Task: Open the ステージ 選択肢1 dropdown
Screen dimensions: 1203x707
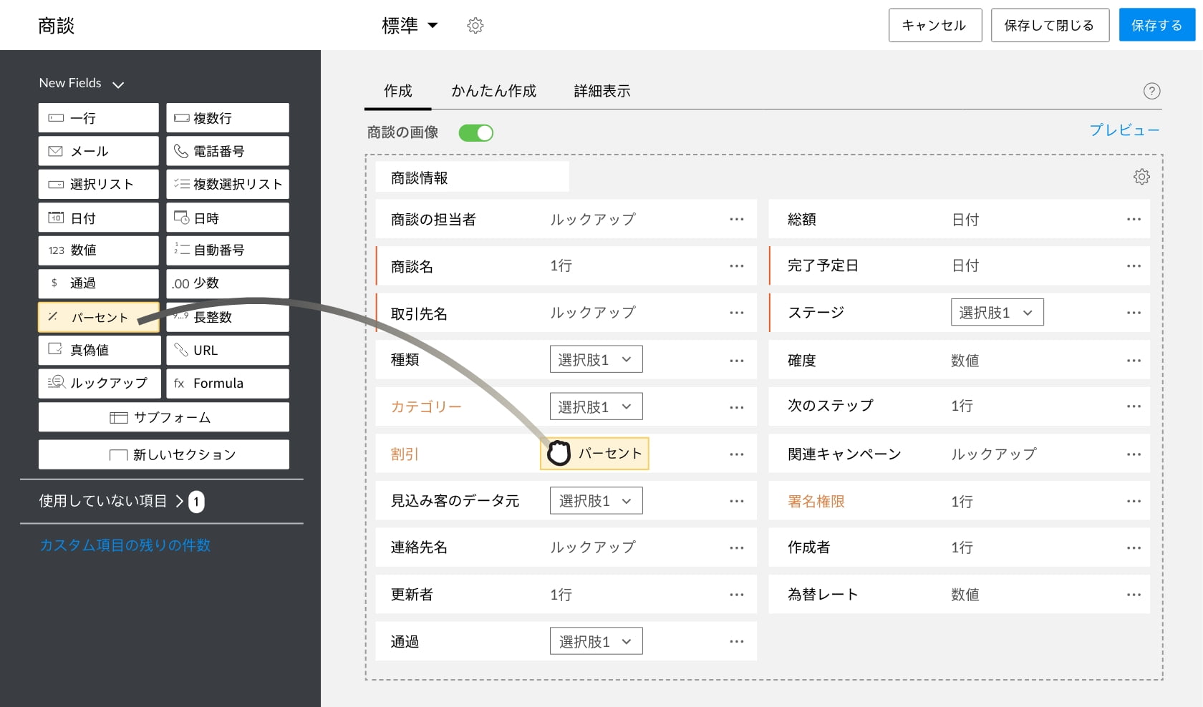Action: coord(997,313)
